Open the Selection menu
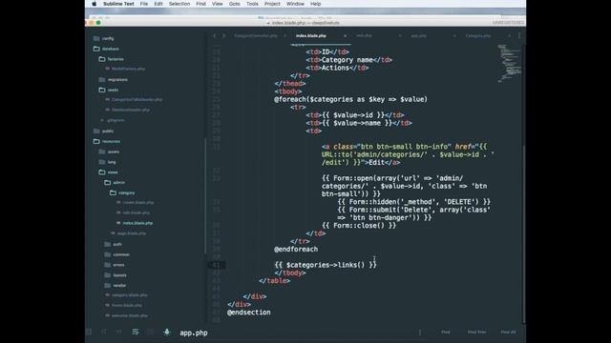The image size is (611, 343). pyautogui.click(x=179, y=4)
